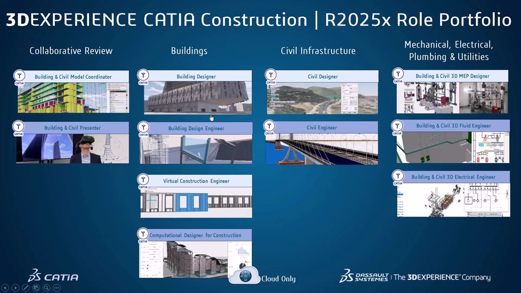521x293 pixels.
Task: Select the Building Design Engineer title
Action: tap(196, 128)
